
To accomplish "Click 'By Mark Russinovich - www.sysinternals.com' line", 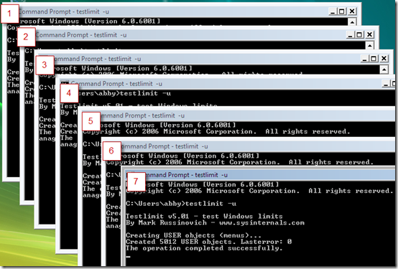I will (215, 222).
